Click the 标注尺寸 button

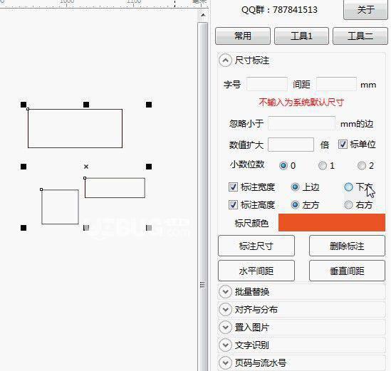click(x=256, y=246)
